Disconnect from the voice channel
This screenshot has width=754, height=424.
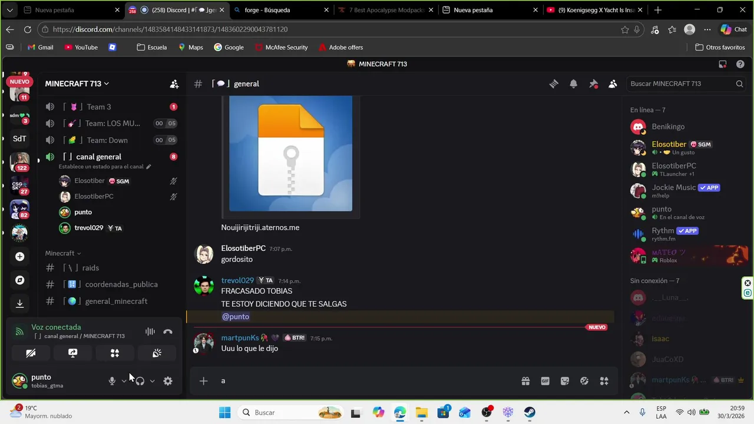click(x=168, y=332)
